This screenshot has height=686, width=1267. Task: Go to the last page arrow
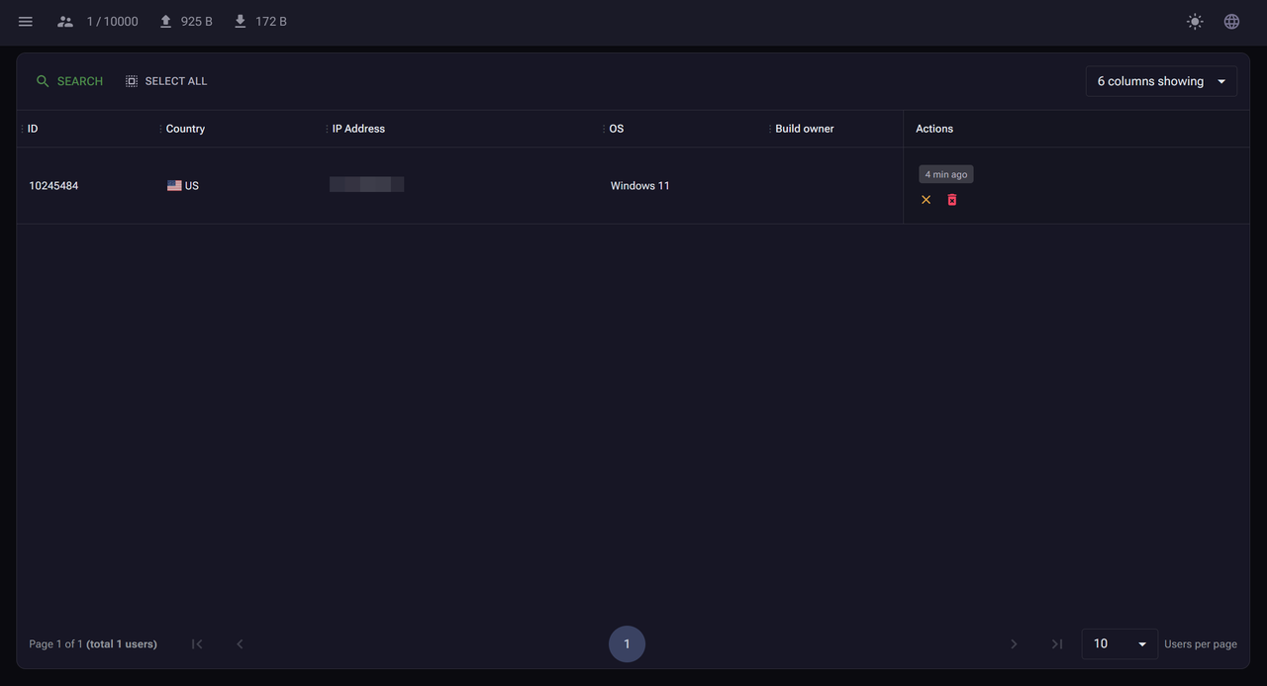point(1057,643)
